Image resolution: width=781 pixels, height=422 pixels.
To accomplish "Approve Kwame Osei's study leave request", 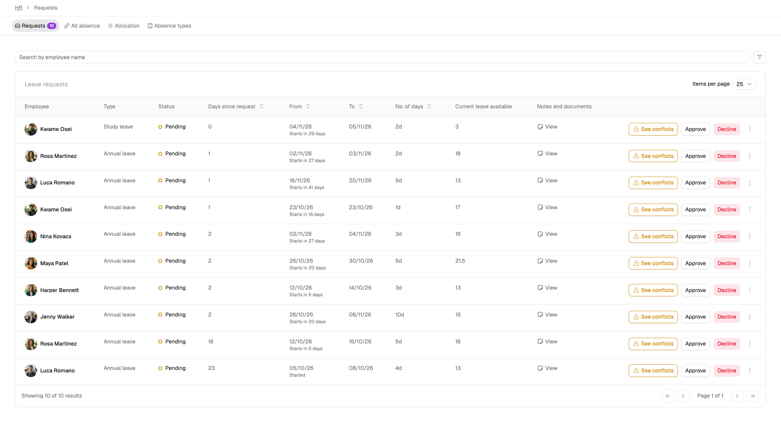I will (x=695, y=129).
